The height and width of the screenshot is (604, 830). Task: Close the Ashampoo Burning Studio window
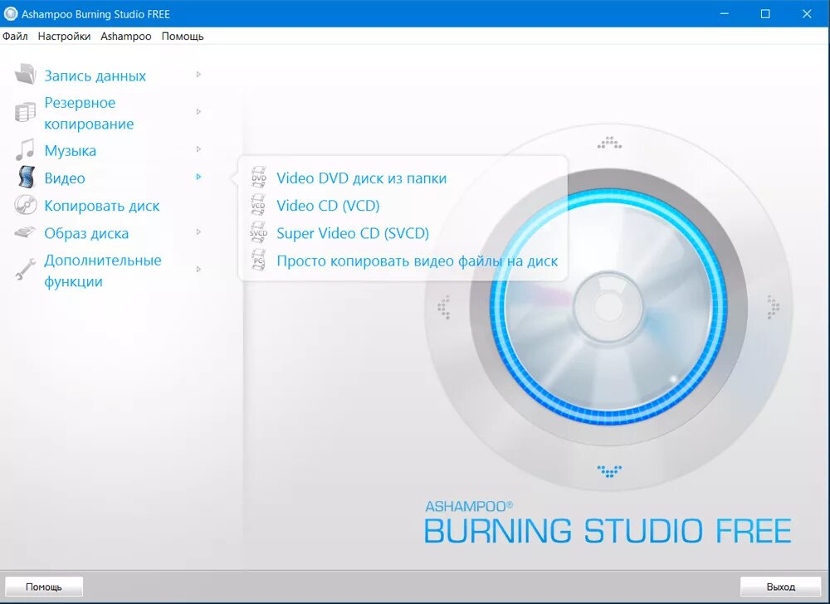(808, 14)
